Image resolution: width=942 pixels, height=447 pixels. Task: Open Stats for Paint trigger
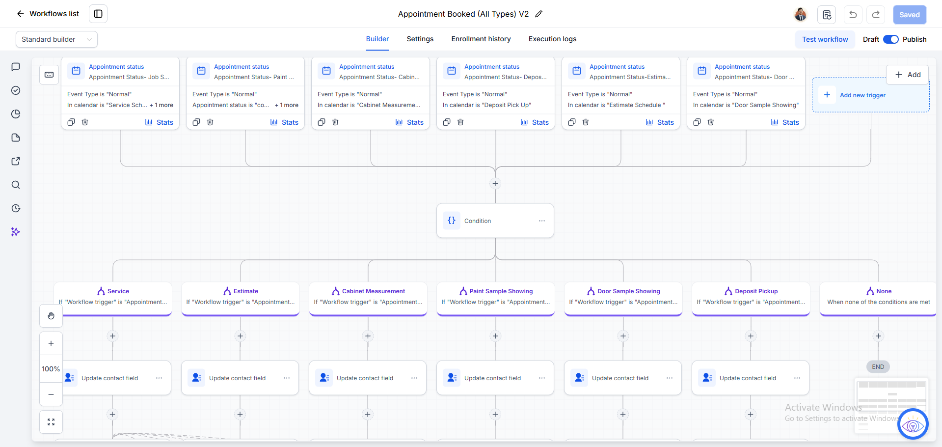point(284,122)
